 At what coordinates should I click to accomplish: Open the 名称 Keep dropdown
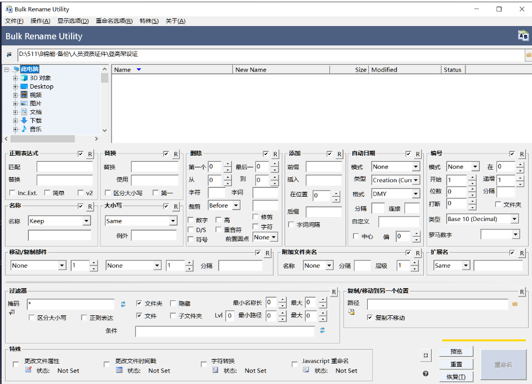(x=87, y=221)
